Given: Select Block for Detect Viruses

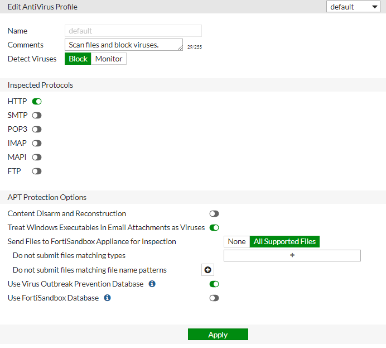Looking at the screenshot, I should pyautogui.click(x=78, y=59).
